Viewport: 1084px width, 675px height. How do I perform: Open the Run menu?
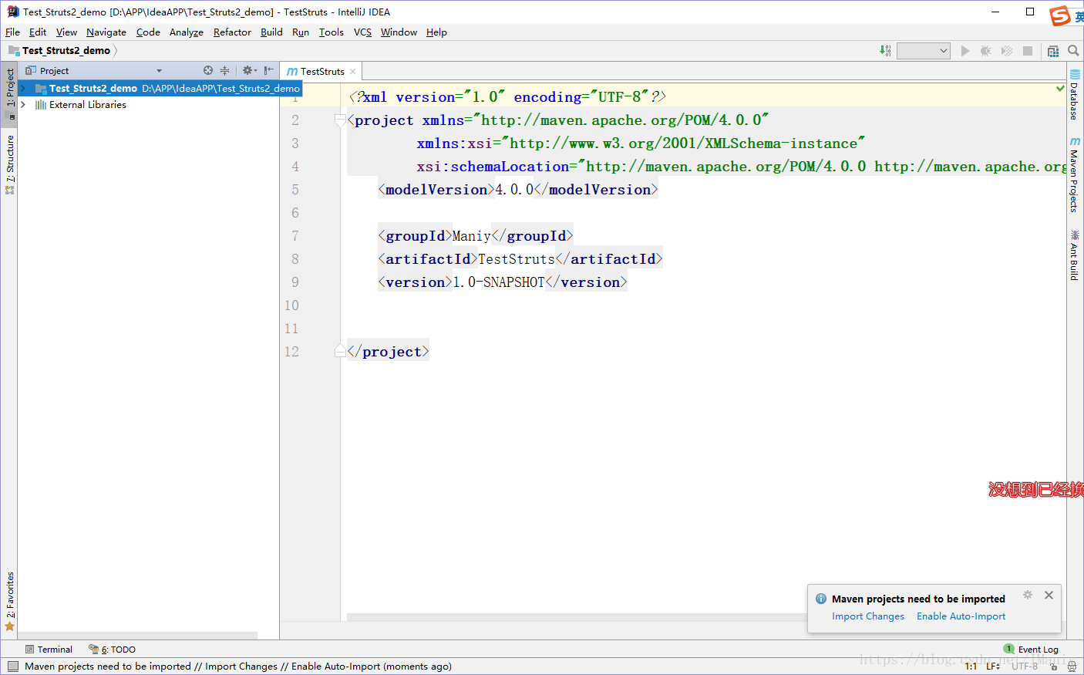301,32
